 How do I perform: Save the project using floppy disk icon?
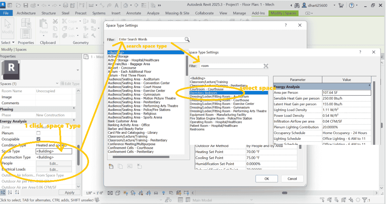(x=25, y=5)
